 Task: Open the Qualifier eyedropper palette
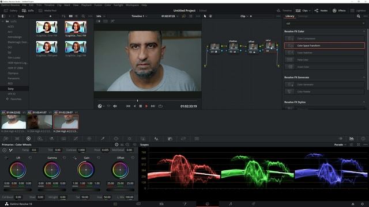103,139
